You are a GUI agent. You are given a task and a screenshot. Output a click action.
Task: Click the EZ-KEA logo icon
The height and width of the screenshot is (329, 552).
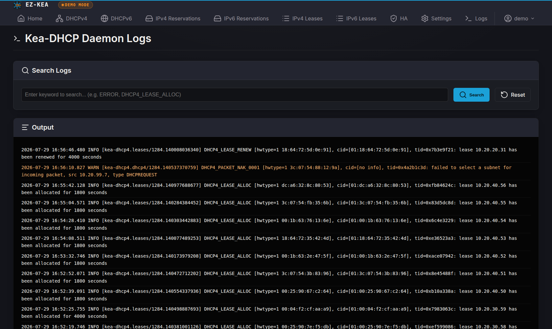pos(17,5)
